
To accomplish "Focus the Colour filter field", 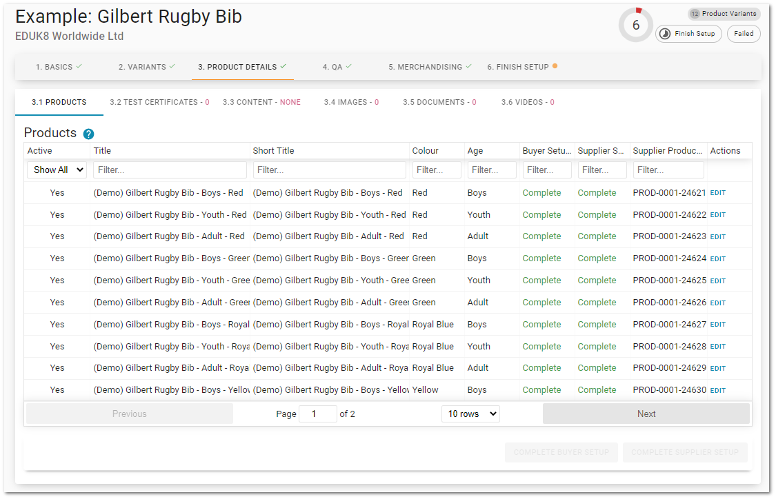I will pos(437,170).
